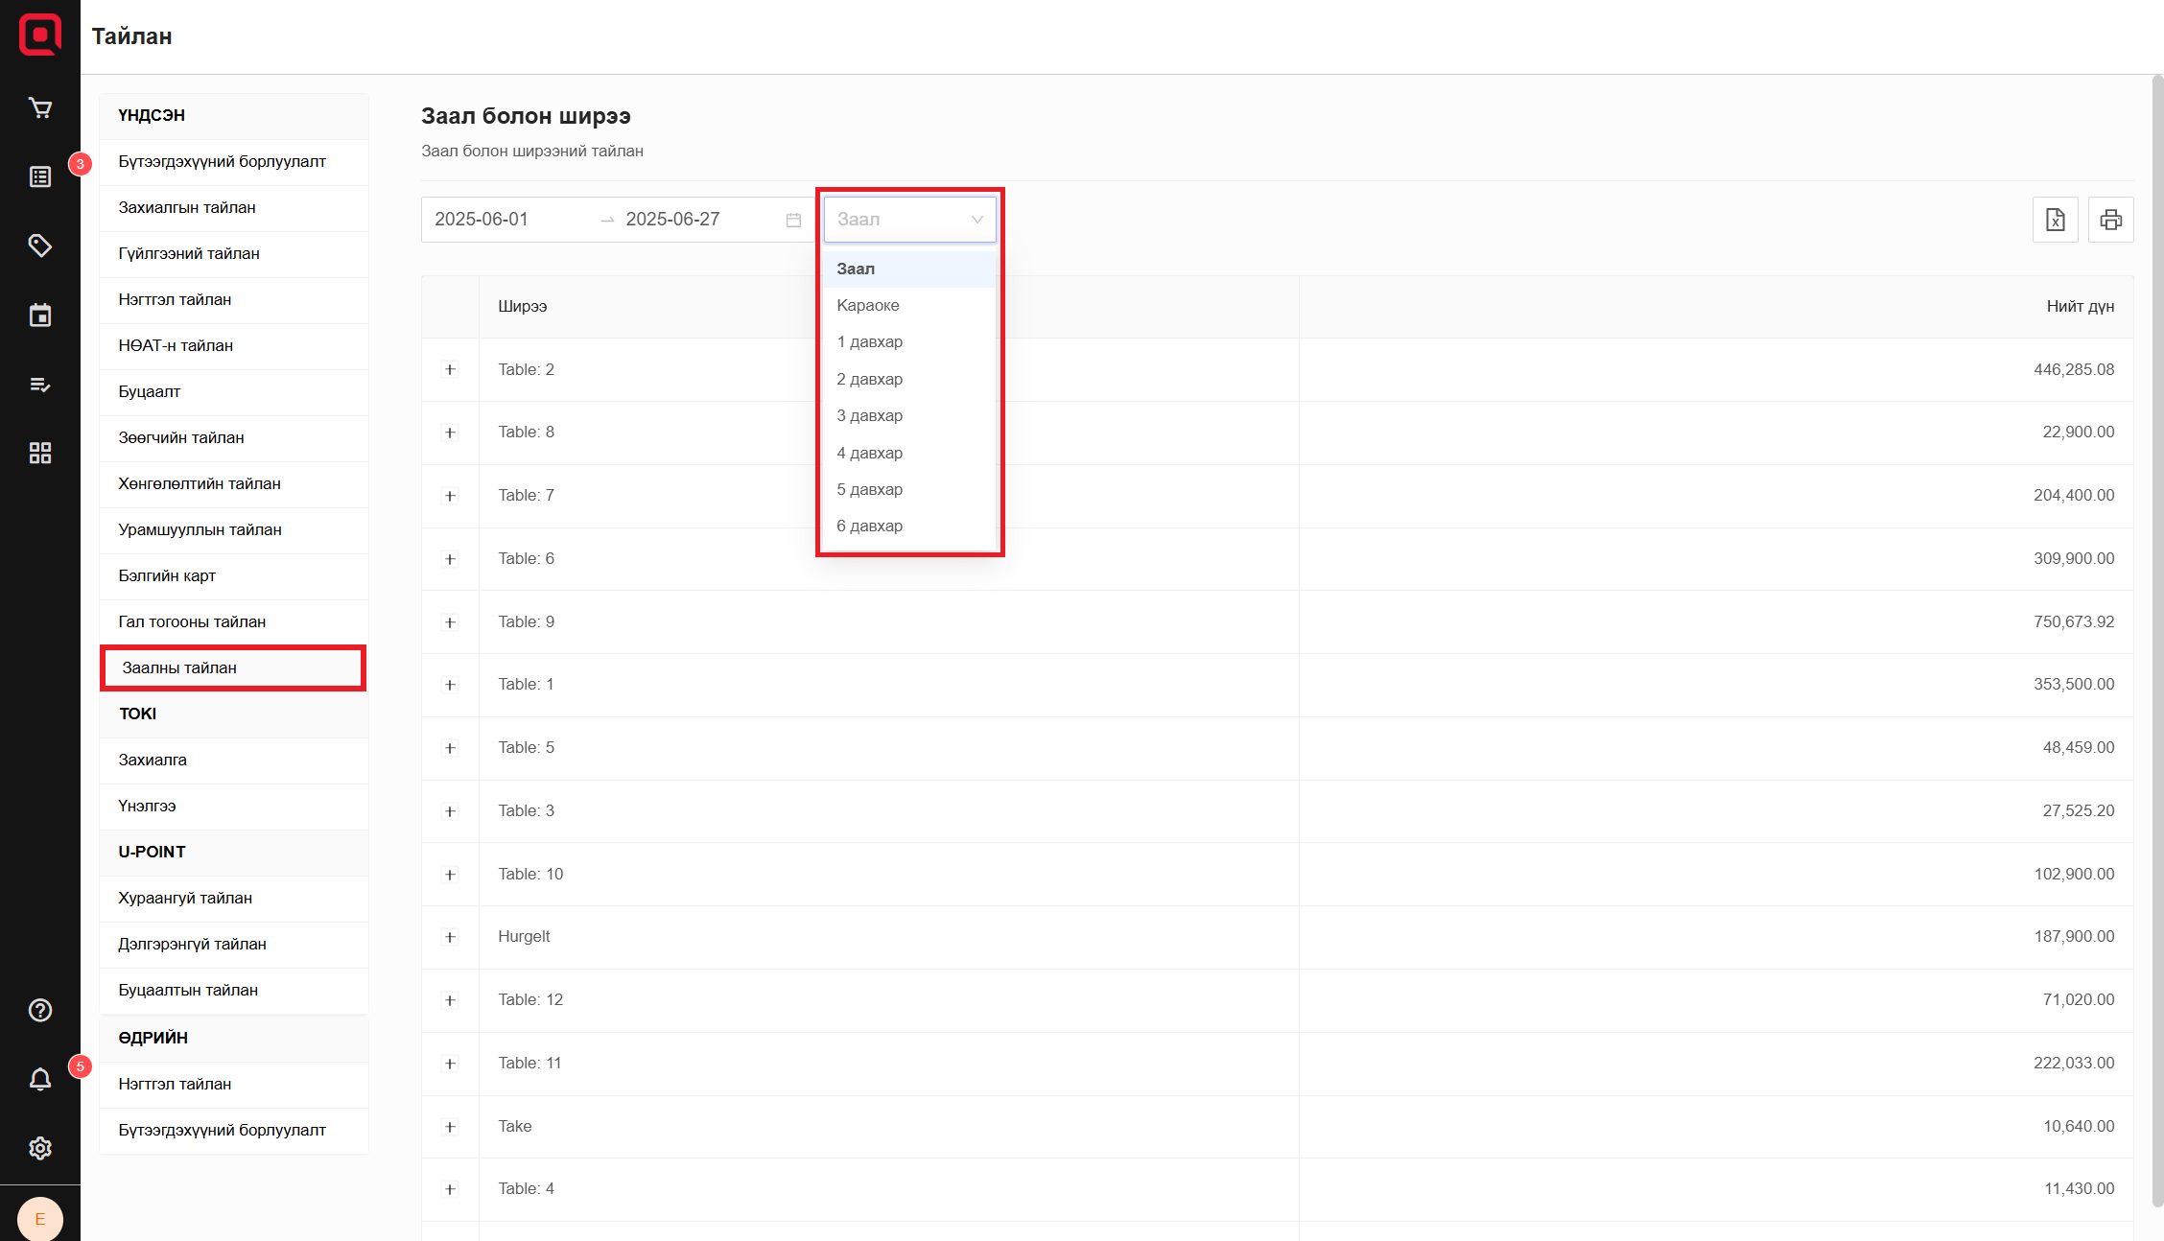Open Захиалгын тайлан report menu item
The height and width of the screenshot is (1241, 2164).
click(x=187, y=208)
